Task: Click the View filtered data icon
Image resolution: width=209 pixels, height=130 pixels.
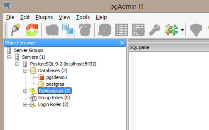Action: point(138,30)
